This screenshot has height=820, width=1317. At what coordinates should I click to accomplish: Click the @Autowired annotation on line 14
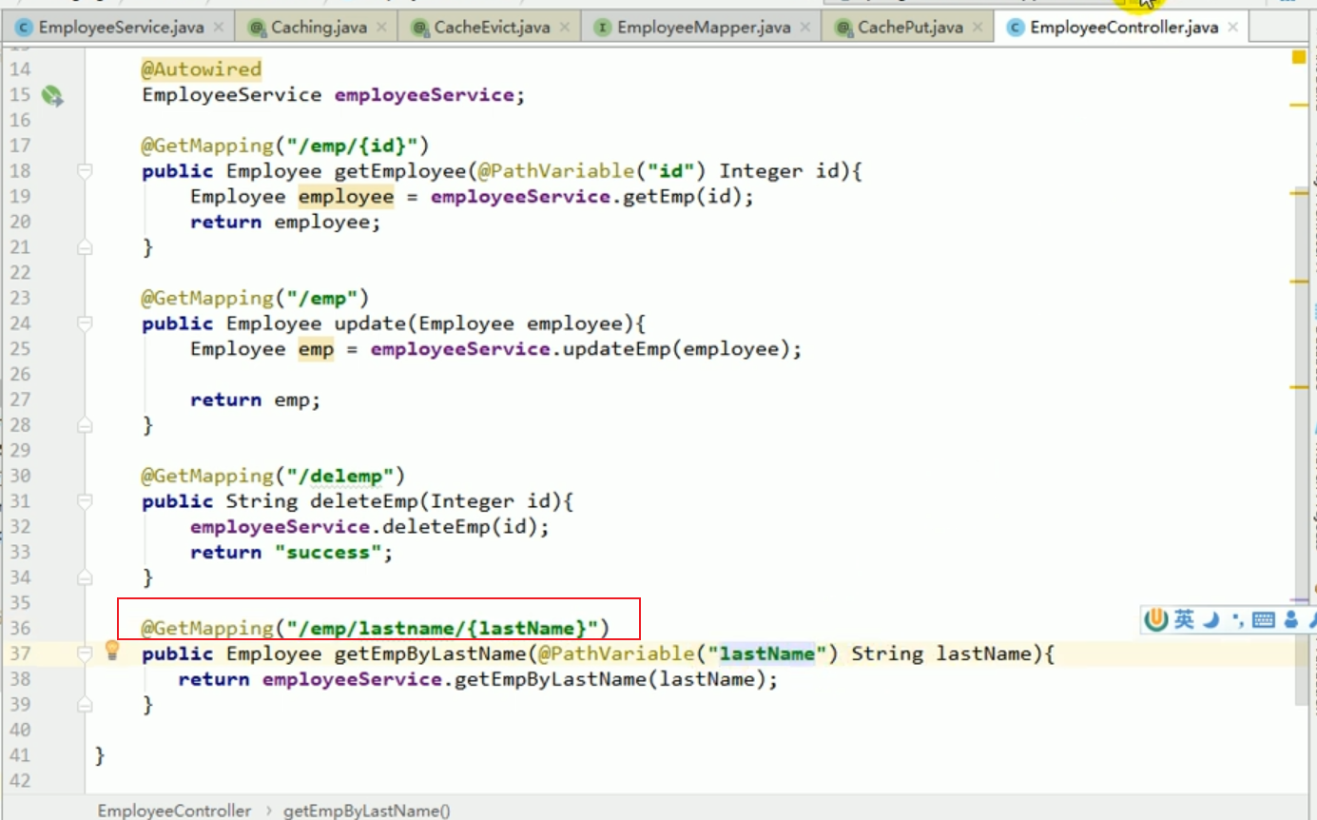tap(202, 69)
